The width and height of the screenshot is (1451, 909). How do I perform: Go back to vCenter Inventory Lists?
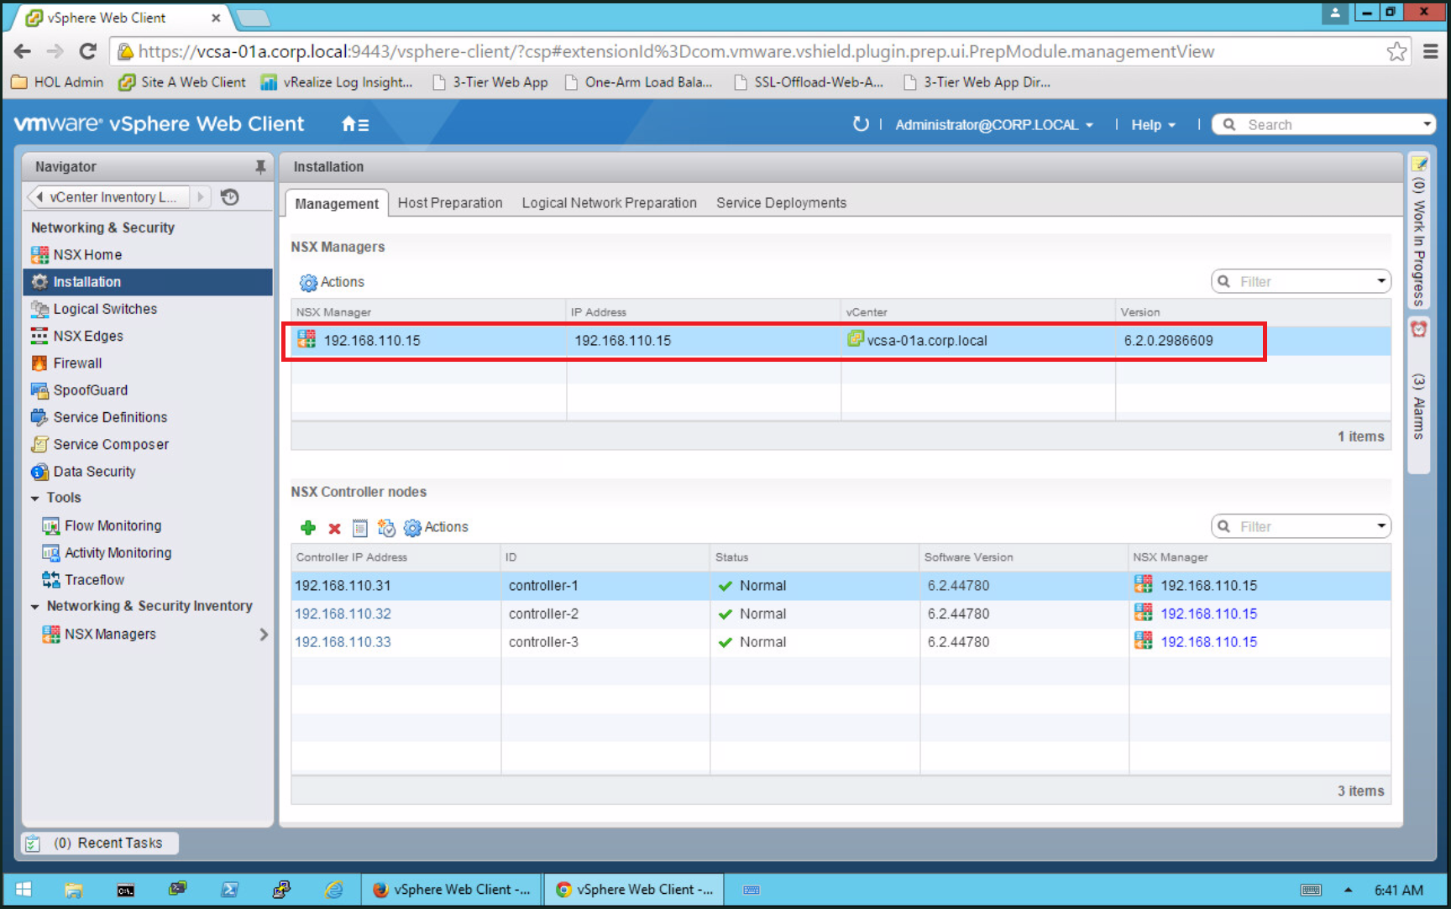tap(108, 197)
